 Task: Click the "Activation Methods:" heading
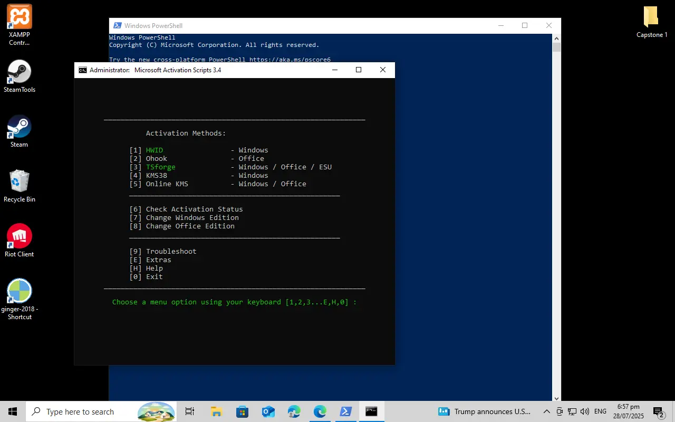coord(186,133)
